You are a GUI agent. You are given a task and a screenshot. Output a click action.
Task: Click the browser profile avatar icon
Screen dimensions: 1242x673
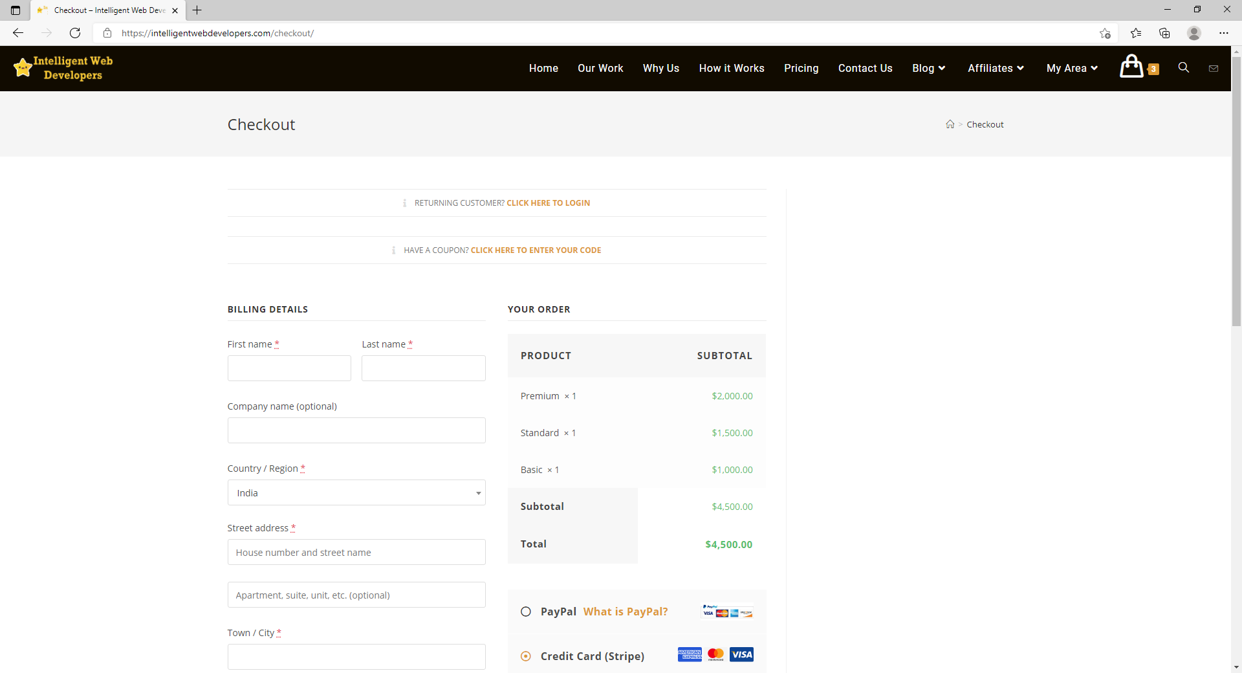[1193, 33]
